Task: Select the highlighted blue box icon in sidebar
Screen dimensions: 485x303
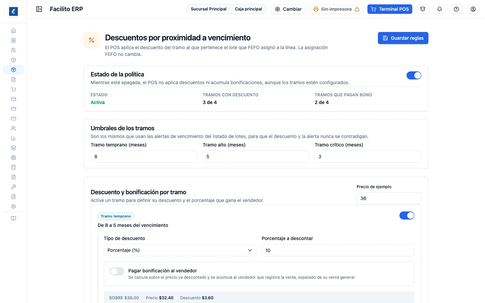Action: (13, 70)
